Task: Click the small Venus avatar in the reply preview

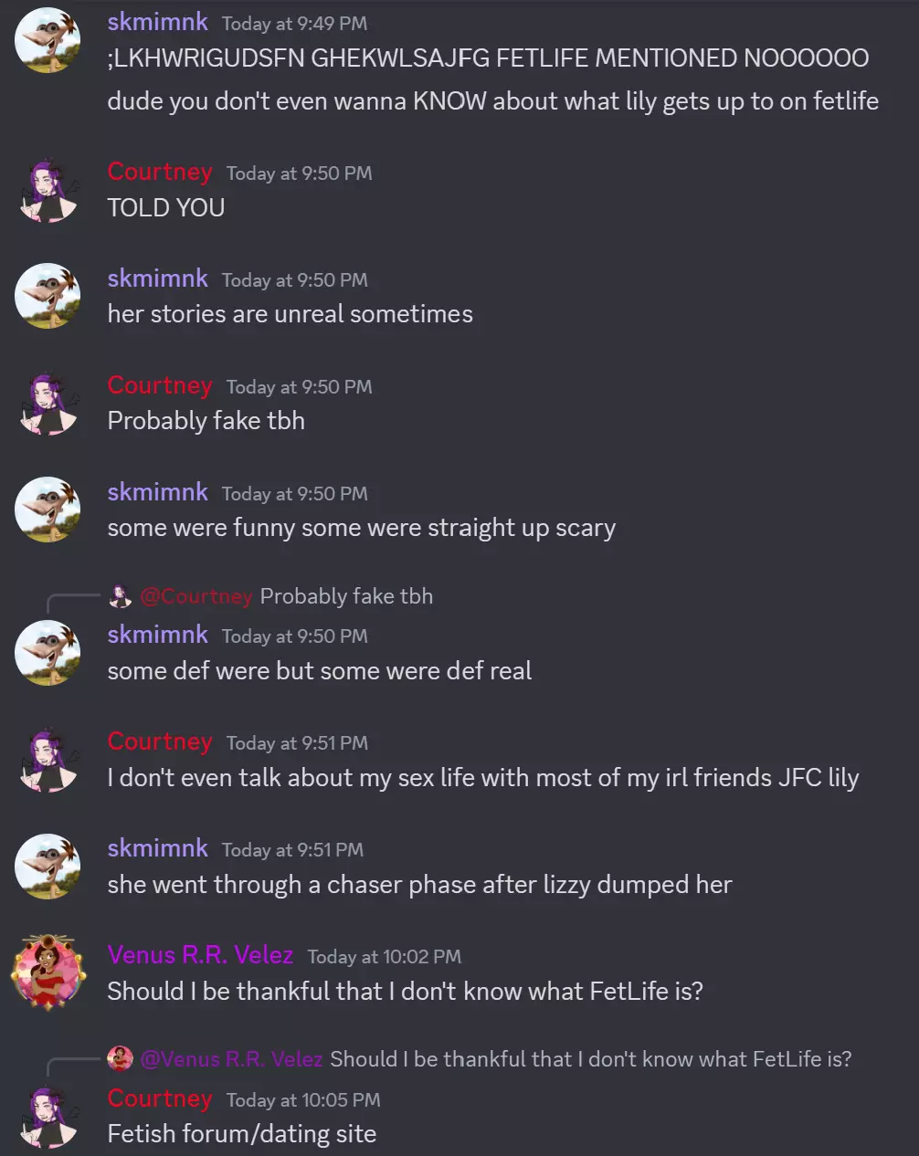Action: tap(120, 1059)
